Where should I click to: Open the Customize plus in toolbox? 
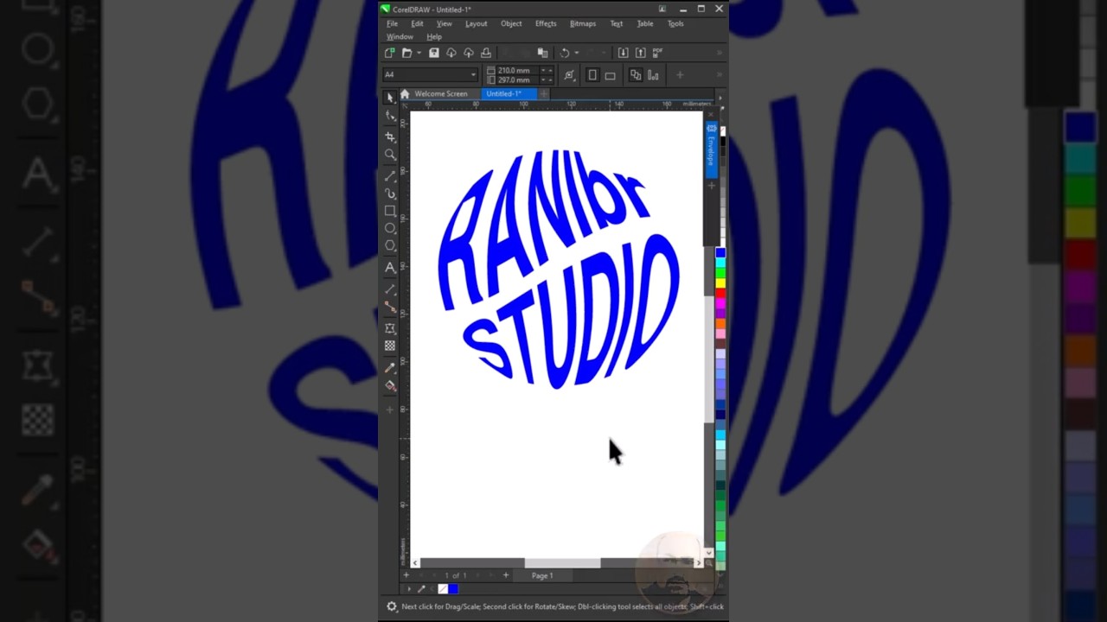pyautogui.click(x=390, y=409)
